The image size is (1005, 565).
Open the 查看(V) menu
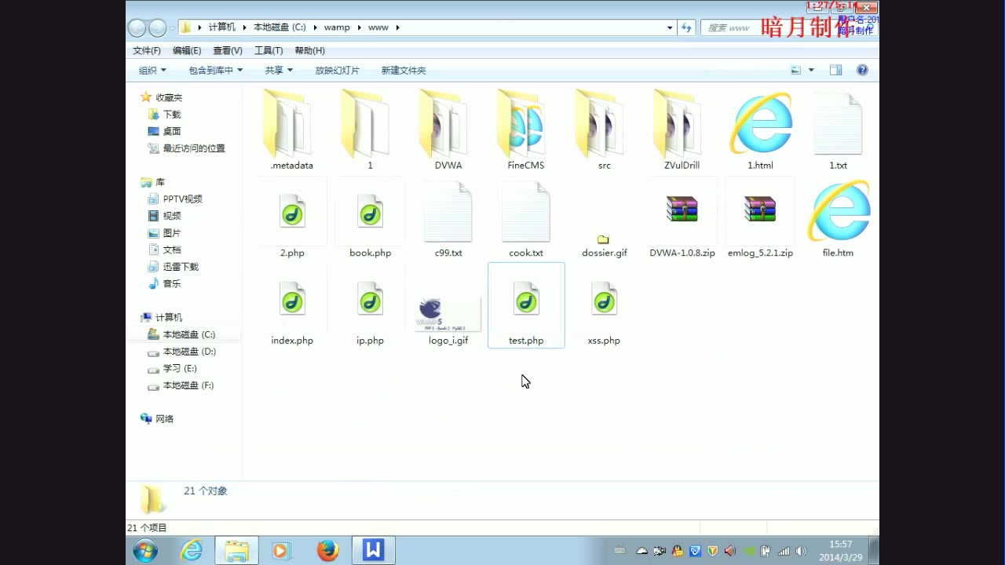point(228,50)
